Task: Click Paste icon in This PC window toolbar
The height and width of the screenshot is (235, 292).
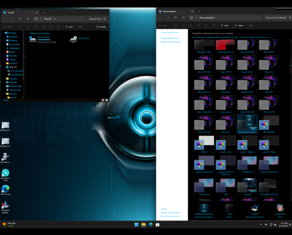Action: (36, 27)
